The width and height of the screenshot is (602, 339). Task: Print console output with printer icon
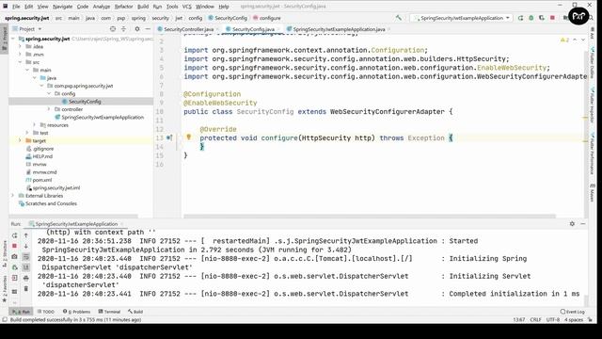[x=26, y=278]
